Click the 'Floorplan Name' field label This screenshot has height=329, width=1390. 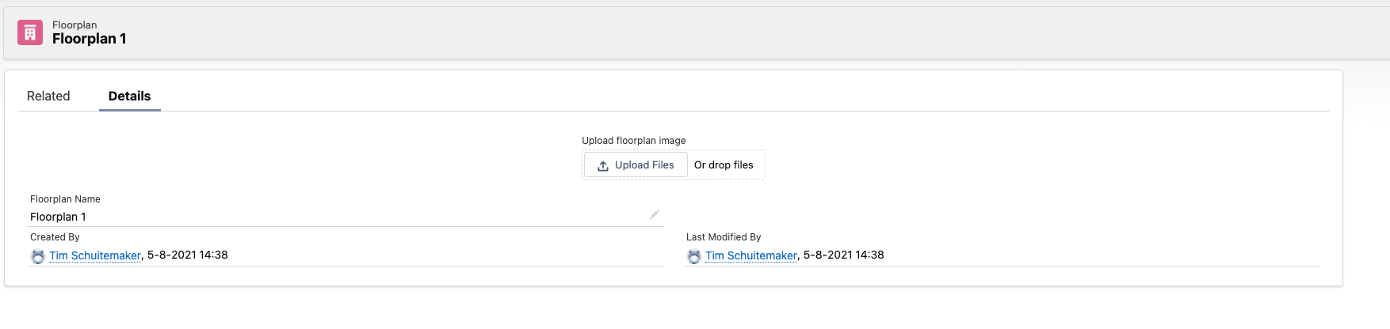coord(65,199)
